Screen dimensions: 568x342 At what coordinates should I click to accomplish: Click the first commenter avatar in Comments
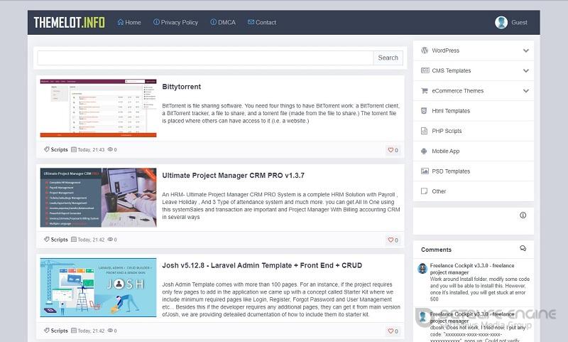422,268
